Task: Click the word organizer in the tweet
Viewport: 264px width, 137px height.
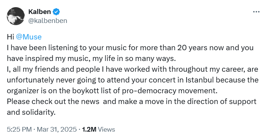Action: click(x=23, y=91)
